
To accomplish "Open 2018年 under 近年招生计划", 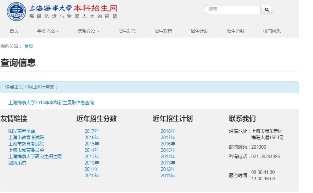I will point(168,131).
